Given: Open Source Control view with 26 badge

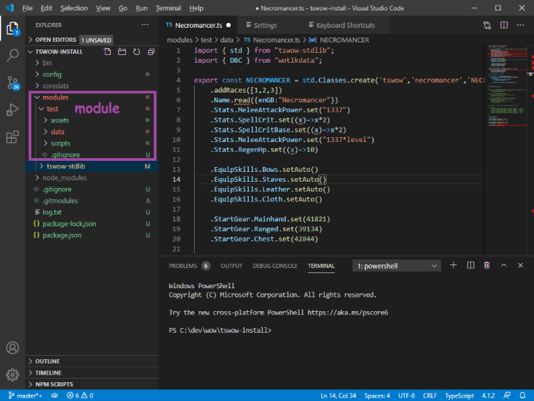Looking at the screenshot, I should pos(13,83).
